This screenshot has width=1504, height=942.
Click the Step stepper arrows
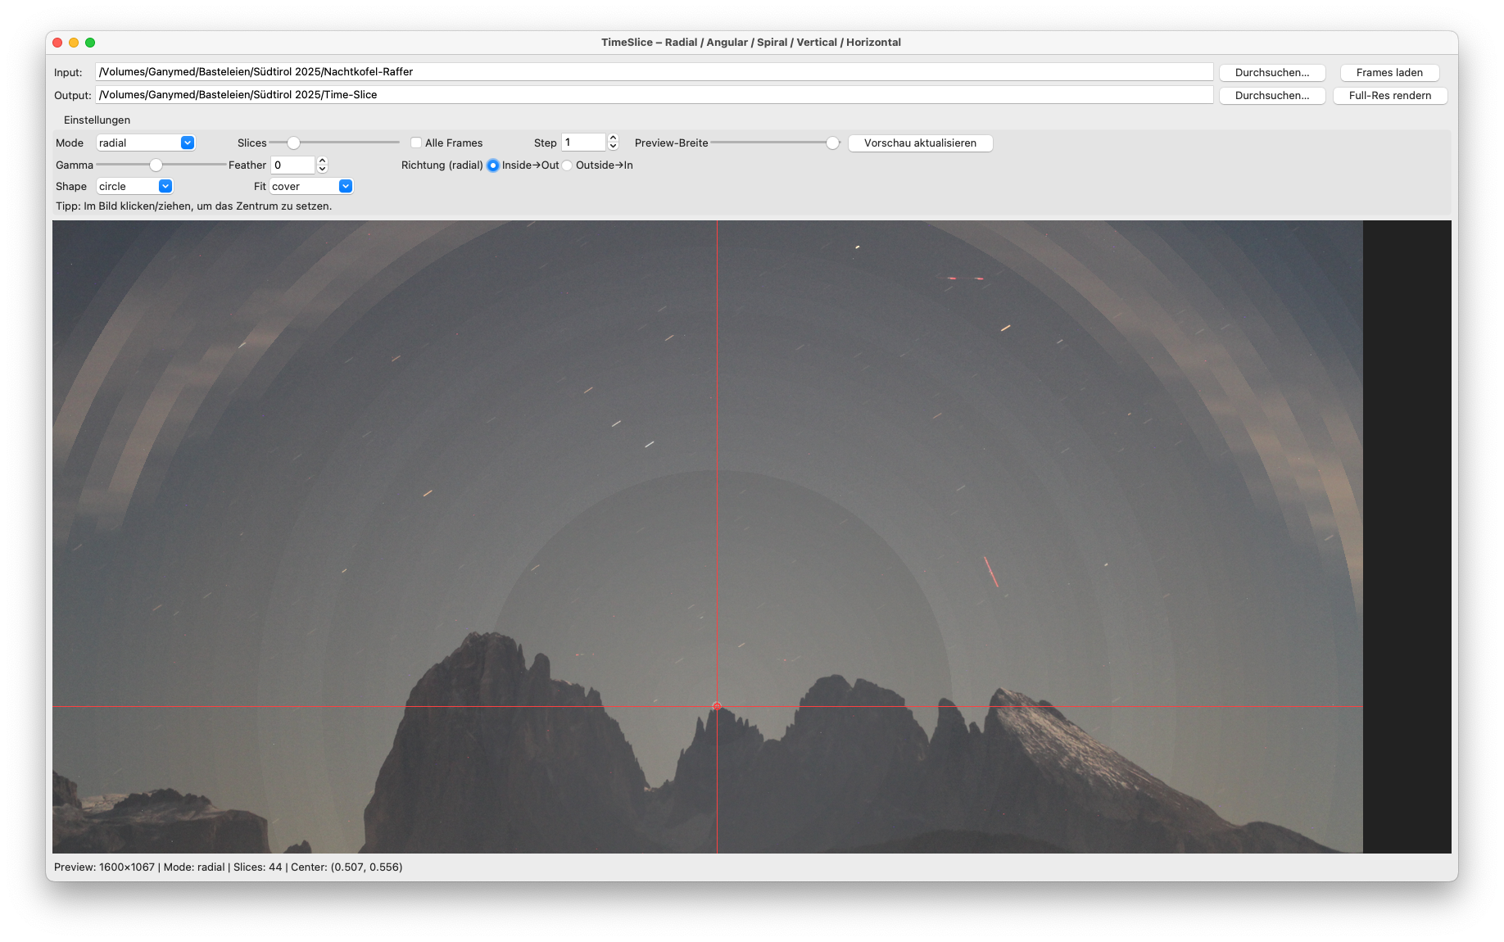click(x=613, y=143)
